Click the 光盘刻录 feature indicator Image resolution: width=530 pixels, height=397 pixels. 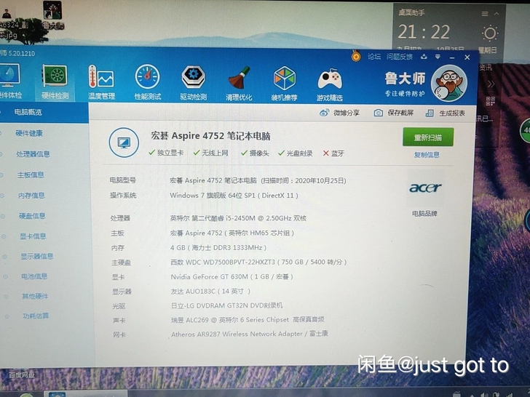295,153
